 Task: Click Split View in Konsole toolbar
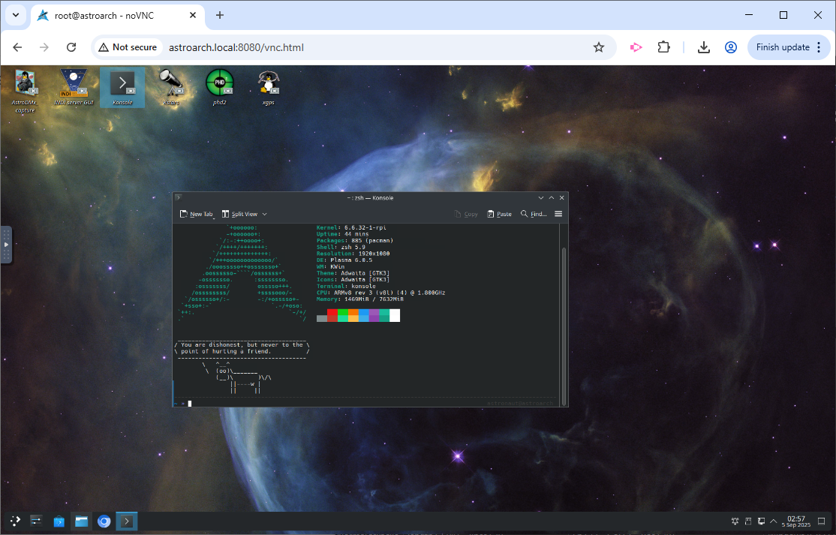coord(239,214)
